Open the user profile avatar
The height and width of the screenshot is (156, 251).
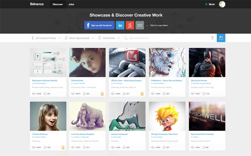click(x=222, y=4)
